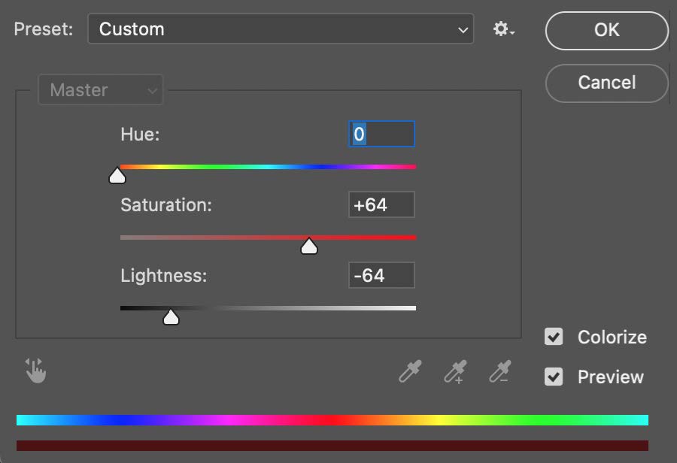Select the eyedropper tool
This screenshot has height=463, width=677.
click(x=410, y=371)
